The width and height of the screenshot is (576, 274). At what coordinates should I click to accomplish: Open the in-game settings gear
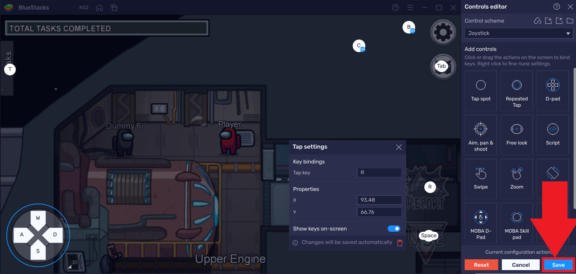tap(443, 32)
